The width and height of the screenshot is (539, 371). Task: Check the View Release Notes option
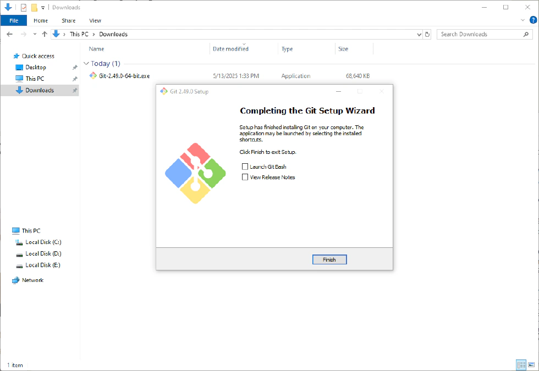point(245,177)
